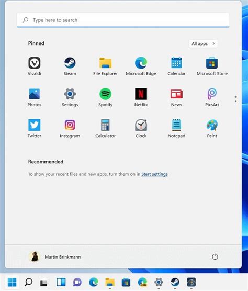Open the Photos app
The image size is (248, 291).
35,98
